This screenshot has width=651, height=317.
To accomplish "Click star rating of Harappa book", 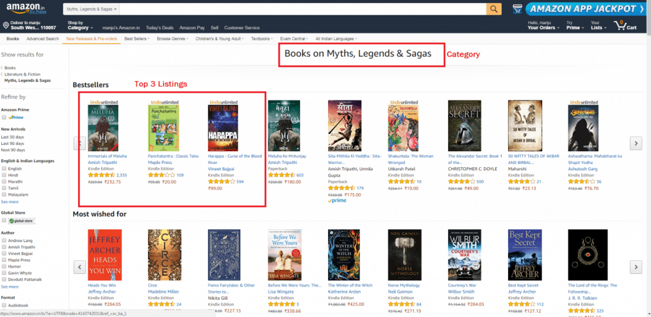I will click(x=221, y=181).
